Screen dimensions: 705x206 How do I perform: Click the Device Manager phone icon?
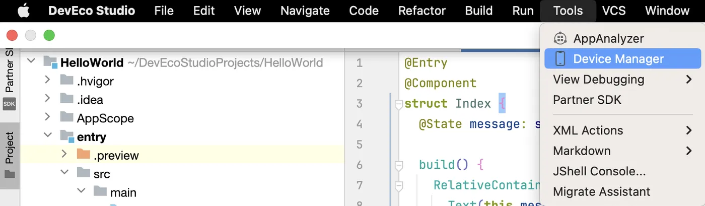(560, 59)
